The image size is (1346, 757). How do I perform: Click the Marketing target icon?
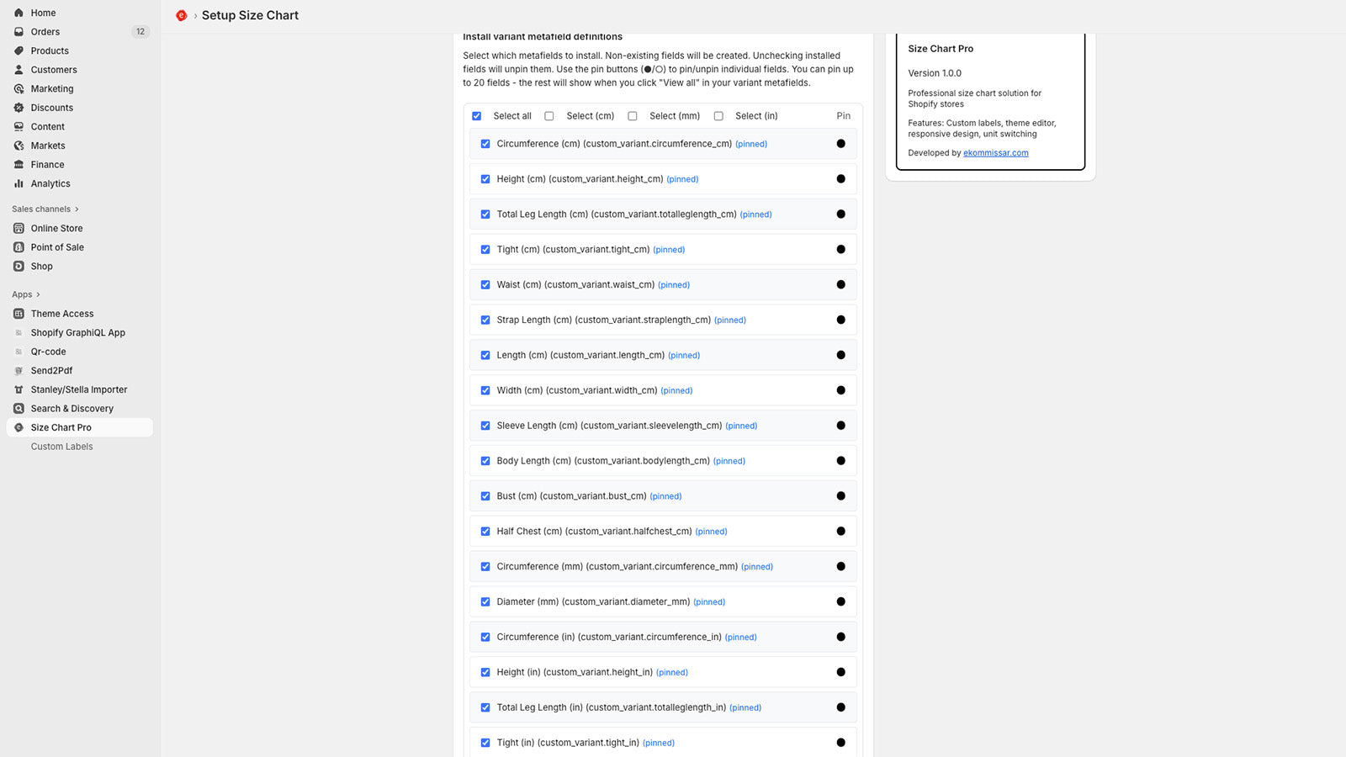19,88
